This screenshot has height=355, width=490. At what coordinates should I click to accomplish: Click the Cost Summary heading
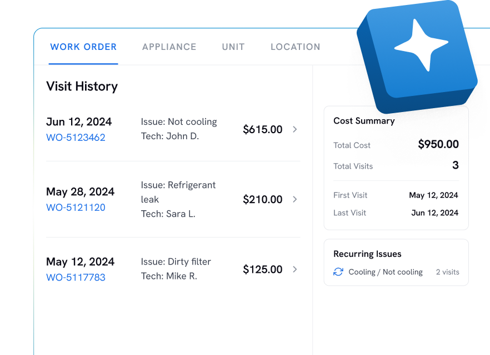[364, 121]
